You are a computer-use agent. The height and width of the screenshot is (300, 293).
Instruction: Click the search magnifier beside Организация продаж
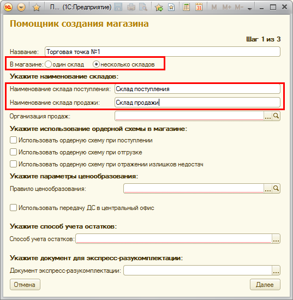pyautogui.click(x=276, y=116)
